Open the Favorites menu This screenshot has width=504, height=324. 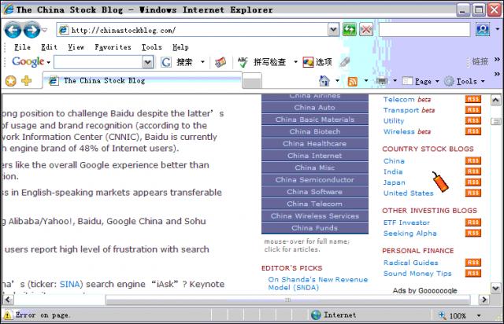pyautogui.click(x=113, y=47)
